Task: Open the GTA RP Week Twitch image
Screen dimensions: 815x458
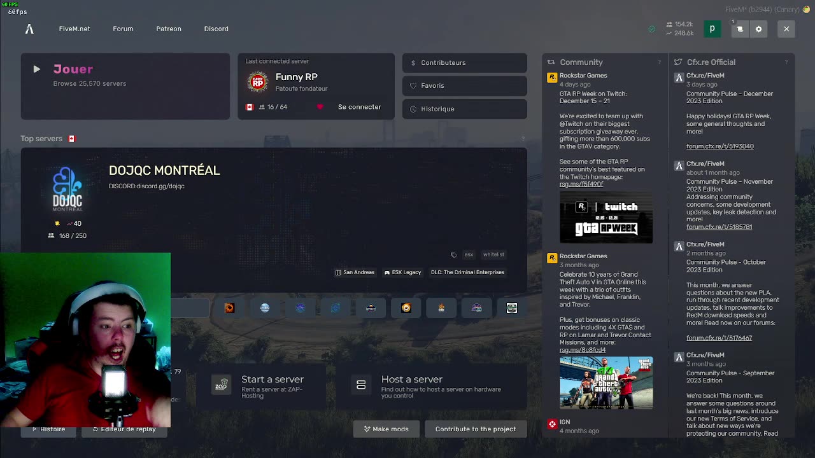Action: coord(606,217)
